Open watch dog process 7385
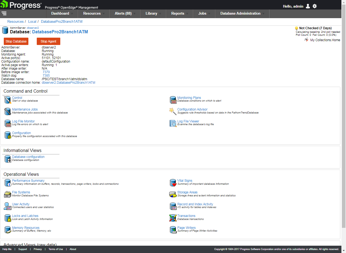The width and height of the screenshot is (346, 253). coord(46,76)
